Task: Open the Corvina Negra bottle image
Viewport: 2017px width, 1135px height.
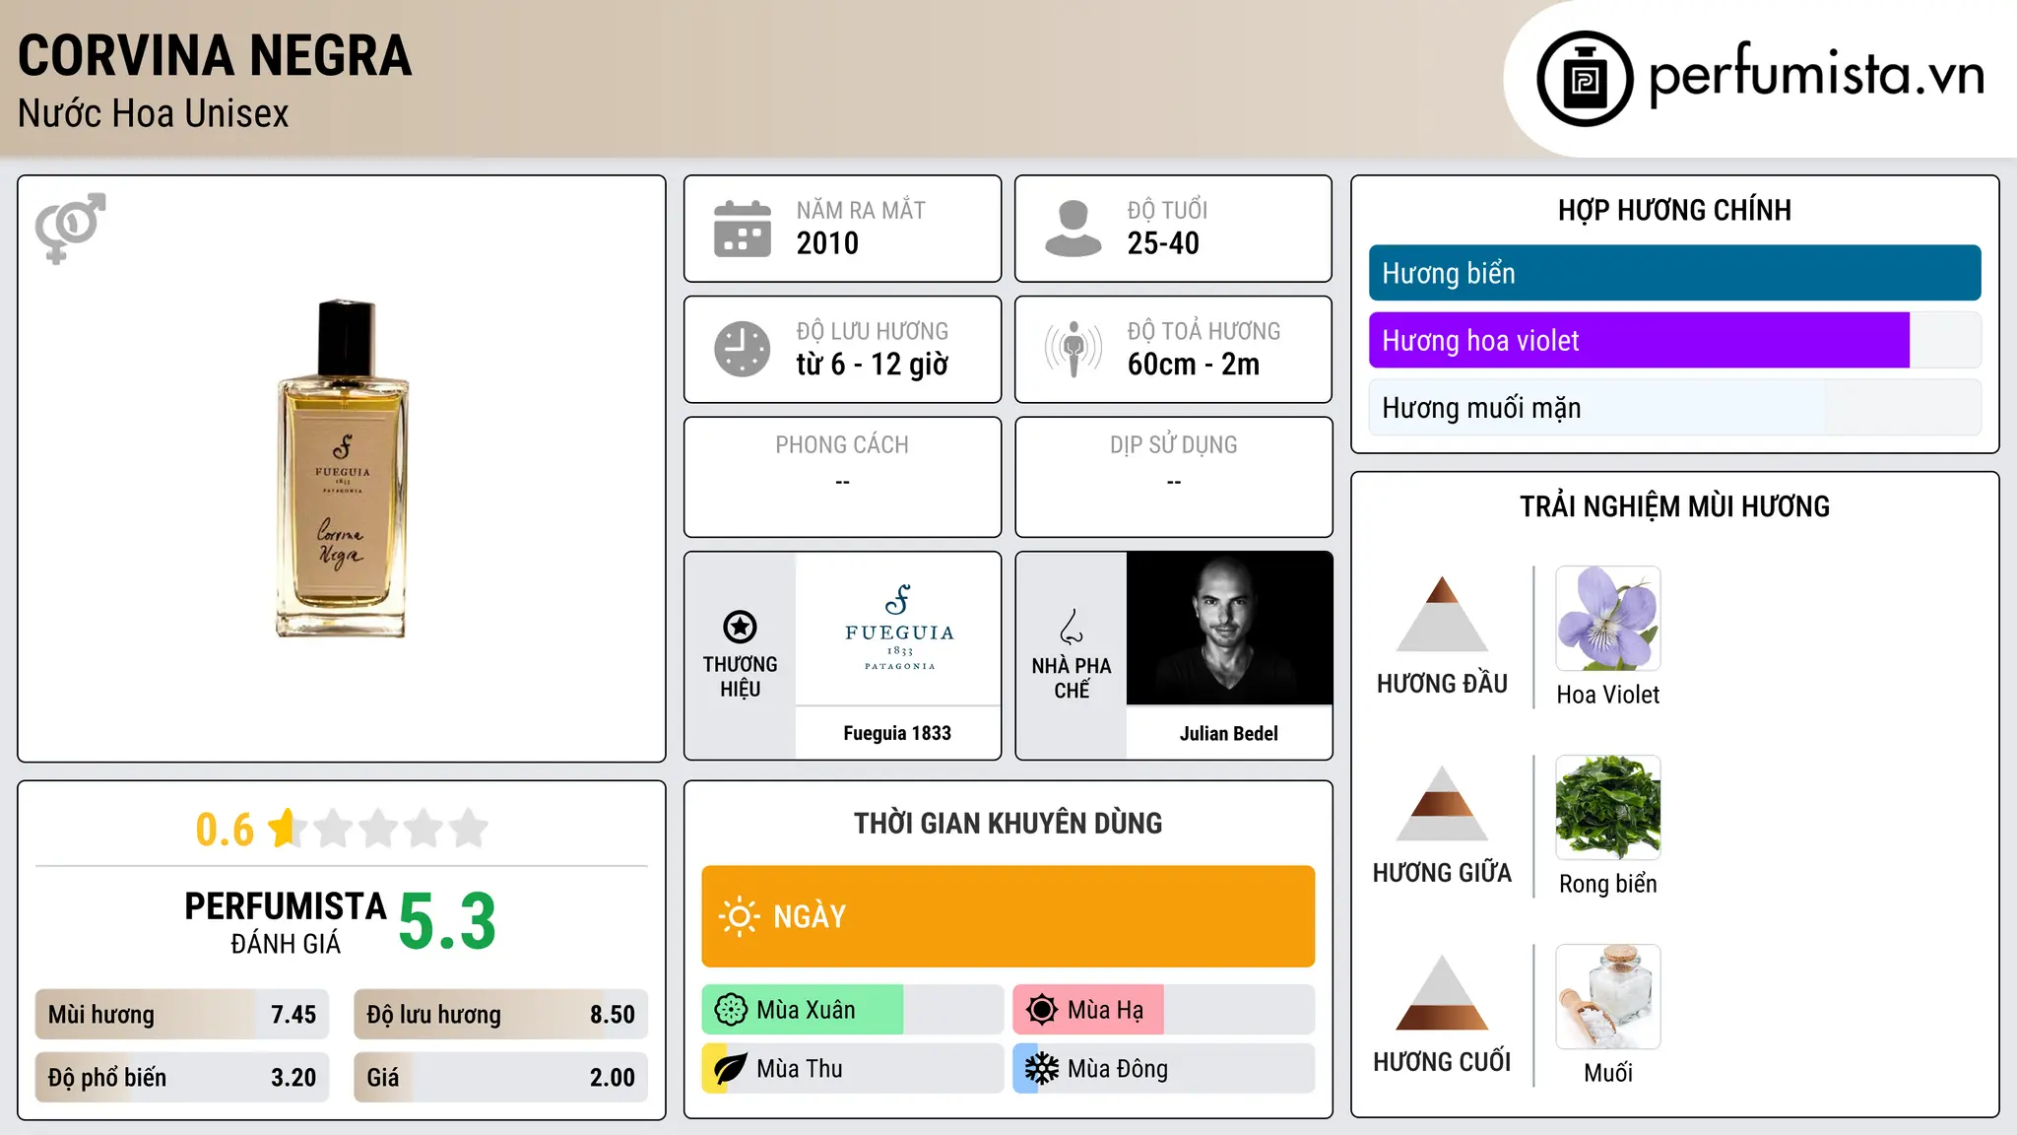Action: click(x=342, y=469)
